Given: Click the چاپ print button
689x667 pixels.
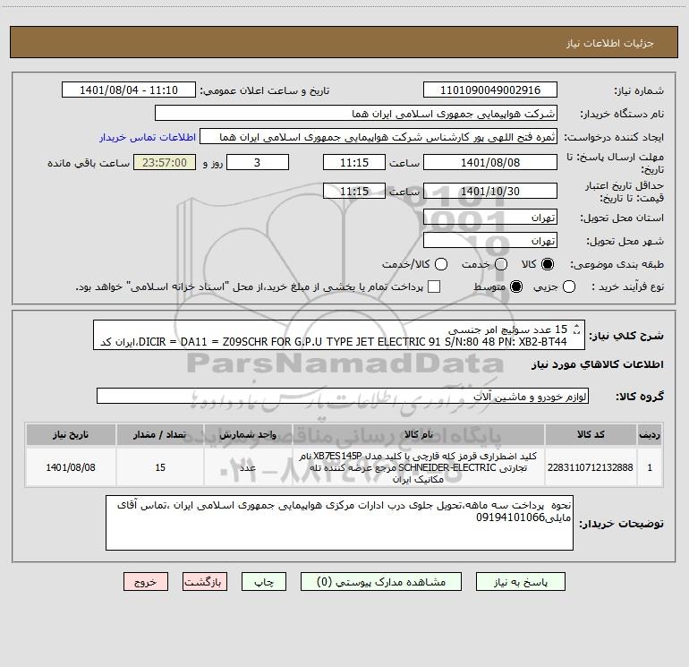Looking at the screenshot, I should pyautogui.click(x=264, y=582).
